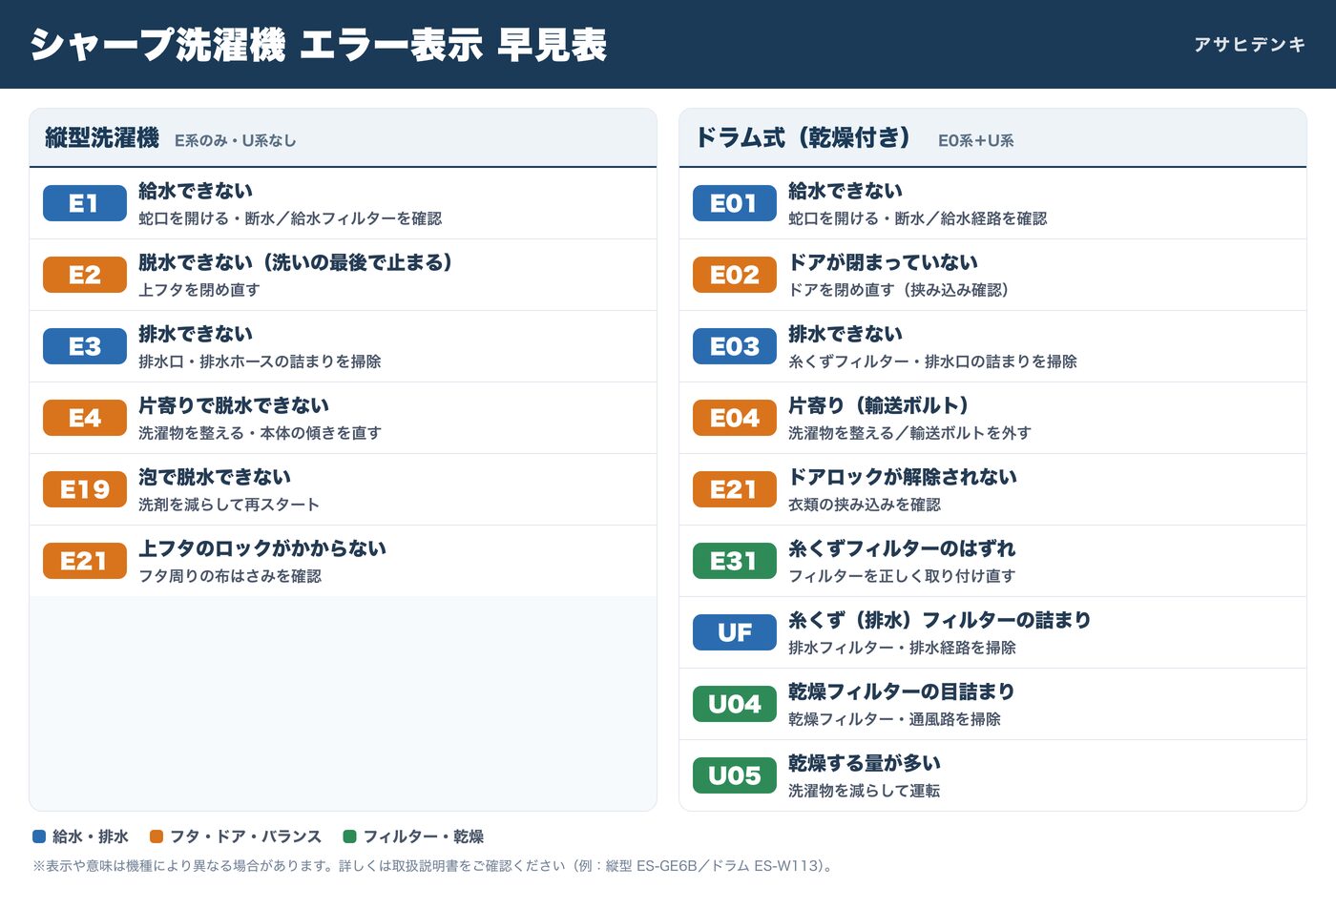Viewport: 1336px width, 908px height.
Task: Click the orange E19 code badge
Action: coord(85,489)
